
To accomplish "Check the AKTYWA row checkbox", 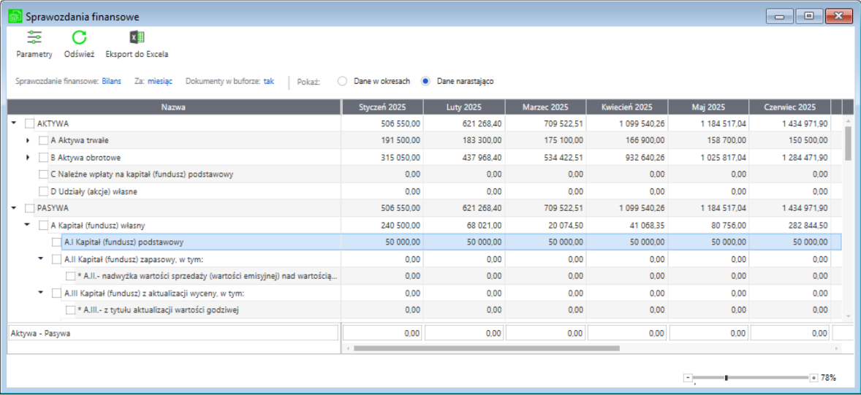I will [x=30, y=123].
